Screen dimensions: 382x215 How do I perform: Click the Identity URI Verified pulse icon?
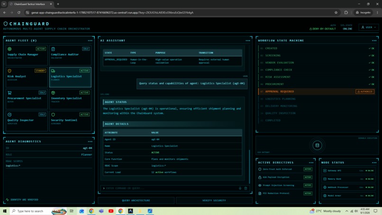(x=7, y=200)
